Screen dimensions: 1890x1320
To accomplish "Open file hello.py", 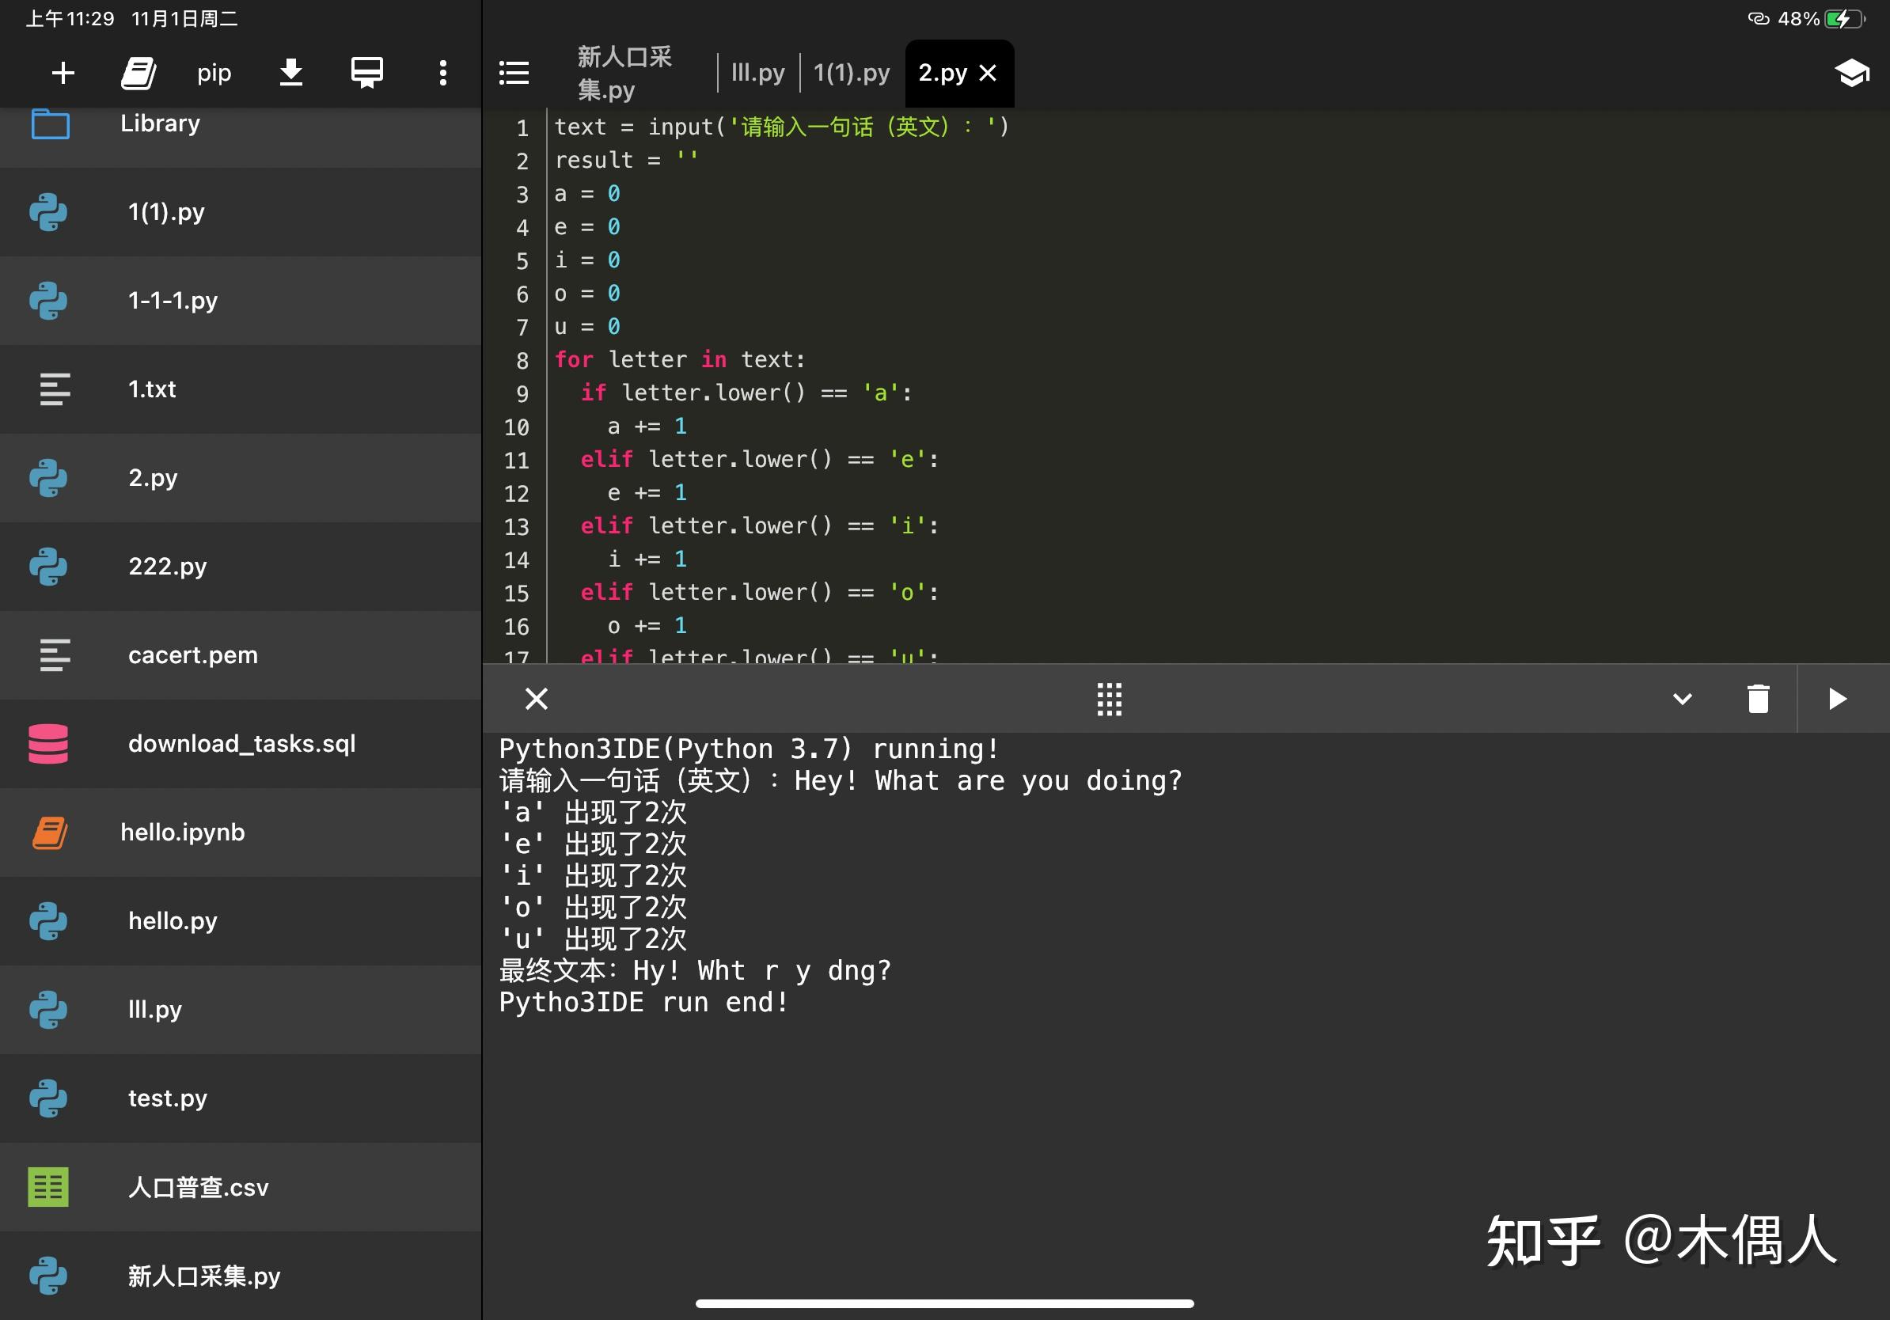I will tap(241, 921).
